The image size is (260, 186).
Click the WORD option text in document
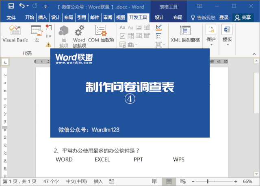pos(64,160)
